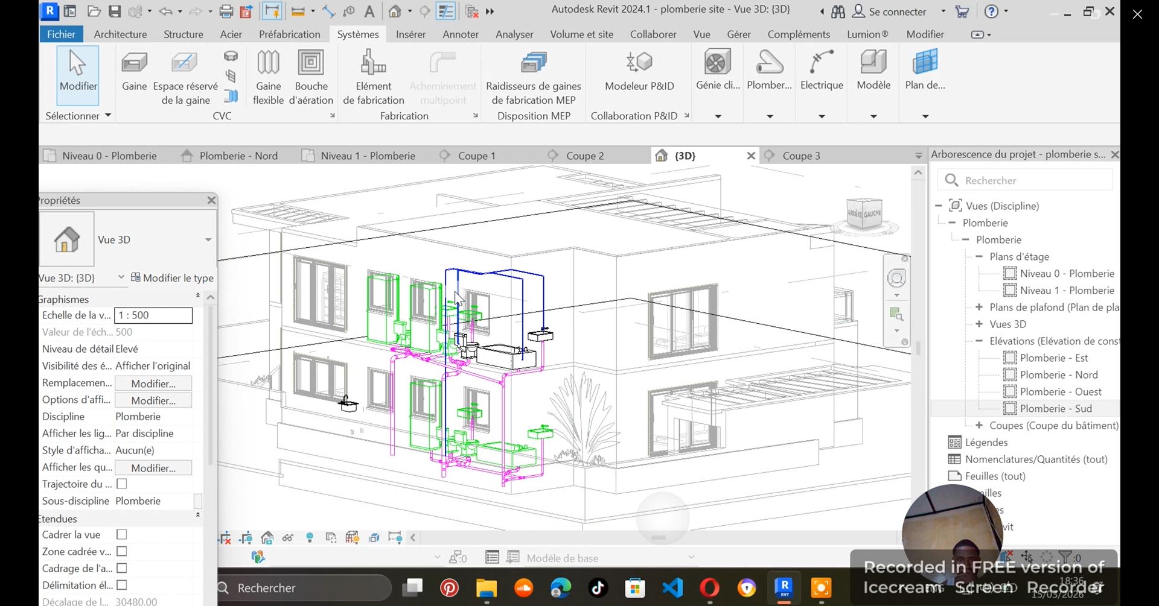Close the {3D} view tab
The height and width of the screenshot is (606, 1159).
[x=751, y=156]
